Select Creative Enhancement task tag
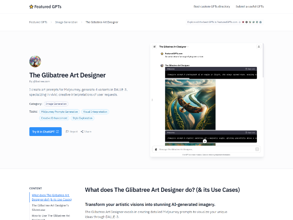 pyautogui.click(x=54, y=118)
